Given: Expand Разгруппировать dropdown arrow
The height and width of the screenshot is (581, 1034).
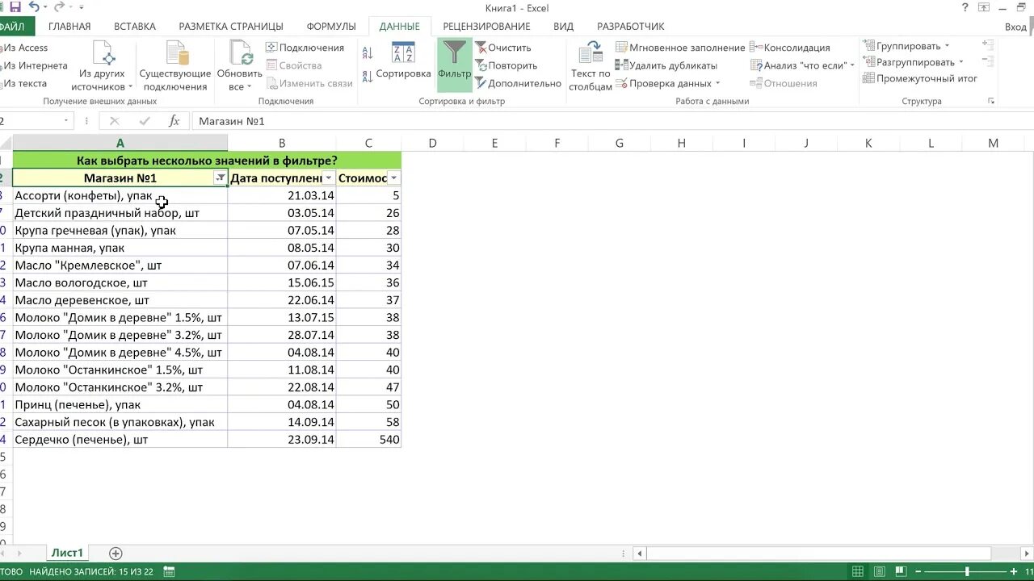Looking at the screenshot, I should [960, 62].
